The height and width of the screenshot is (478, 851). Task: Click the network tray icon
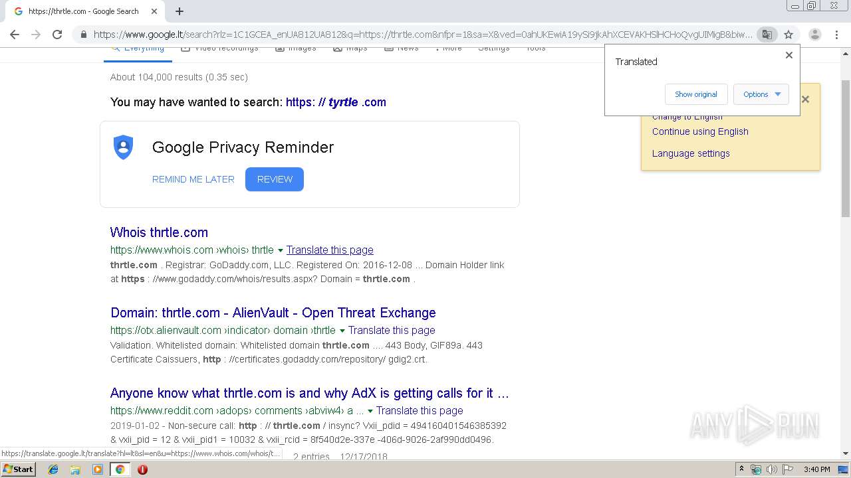756,469
